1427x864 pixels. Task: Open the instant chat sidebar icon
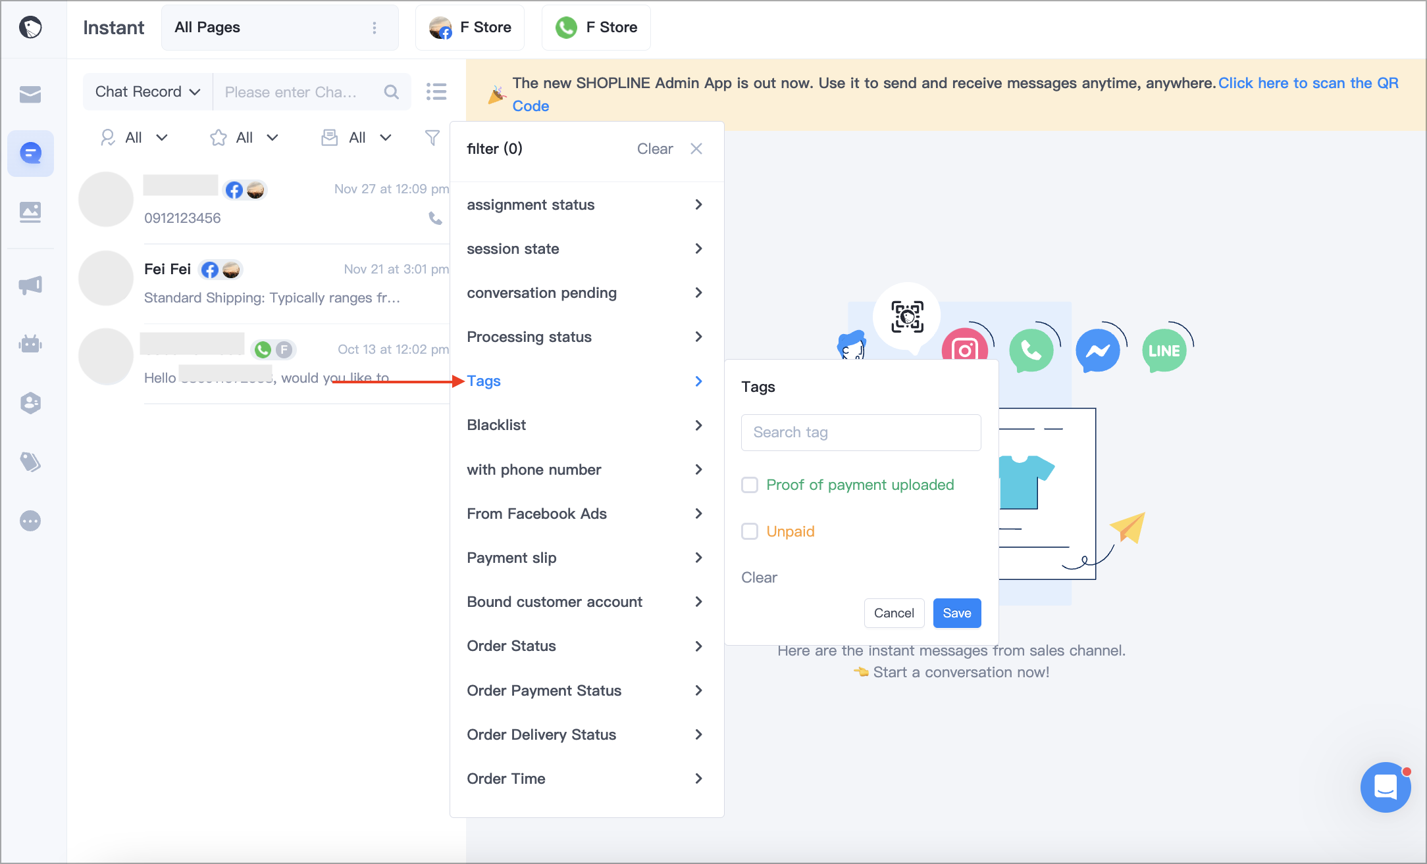[x=31, y=153]
